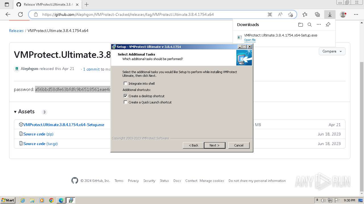Open tab actions menu icon
Screen dimensions: 364x204
pos(7,5)
